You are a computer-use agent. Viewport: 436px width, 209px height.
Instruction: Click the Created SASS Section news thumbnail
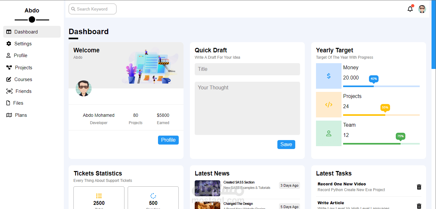(x=207, y=188)
